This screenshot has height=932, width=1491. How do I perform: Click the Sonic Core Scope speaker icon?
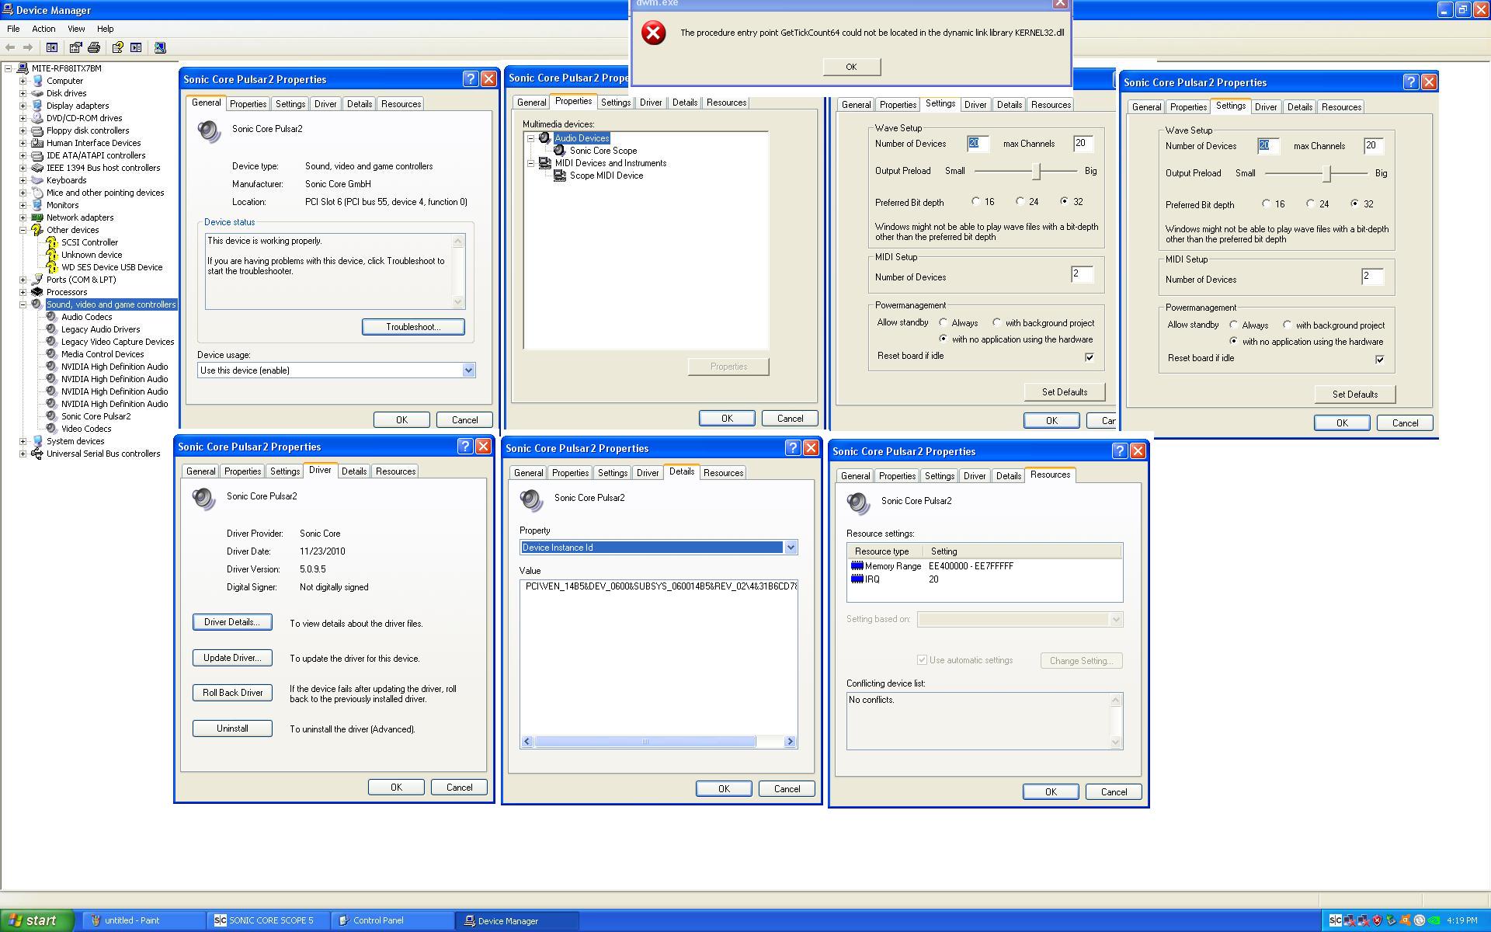[x=560, y=151]
